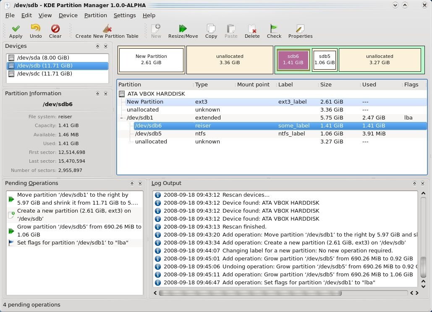
Task: Open the Settings menu
Action: coord(125,15)
